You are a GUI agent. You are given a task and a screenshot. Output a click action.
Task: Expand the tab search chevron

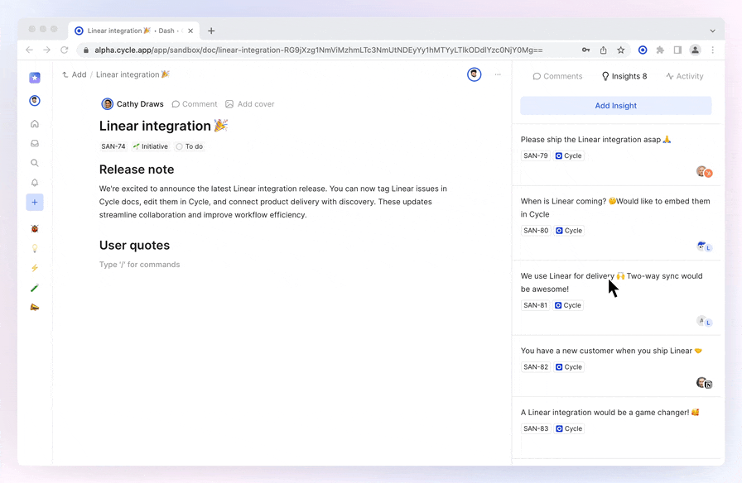pyautogui.click(x=713, y=31)
